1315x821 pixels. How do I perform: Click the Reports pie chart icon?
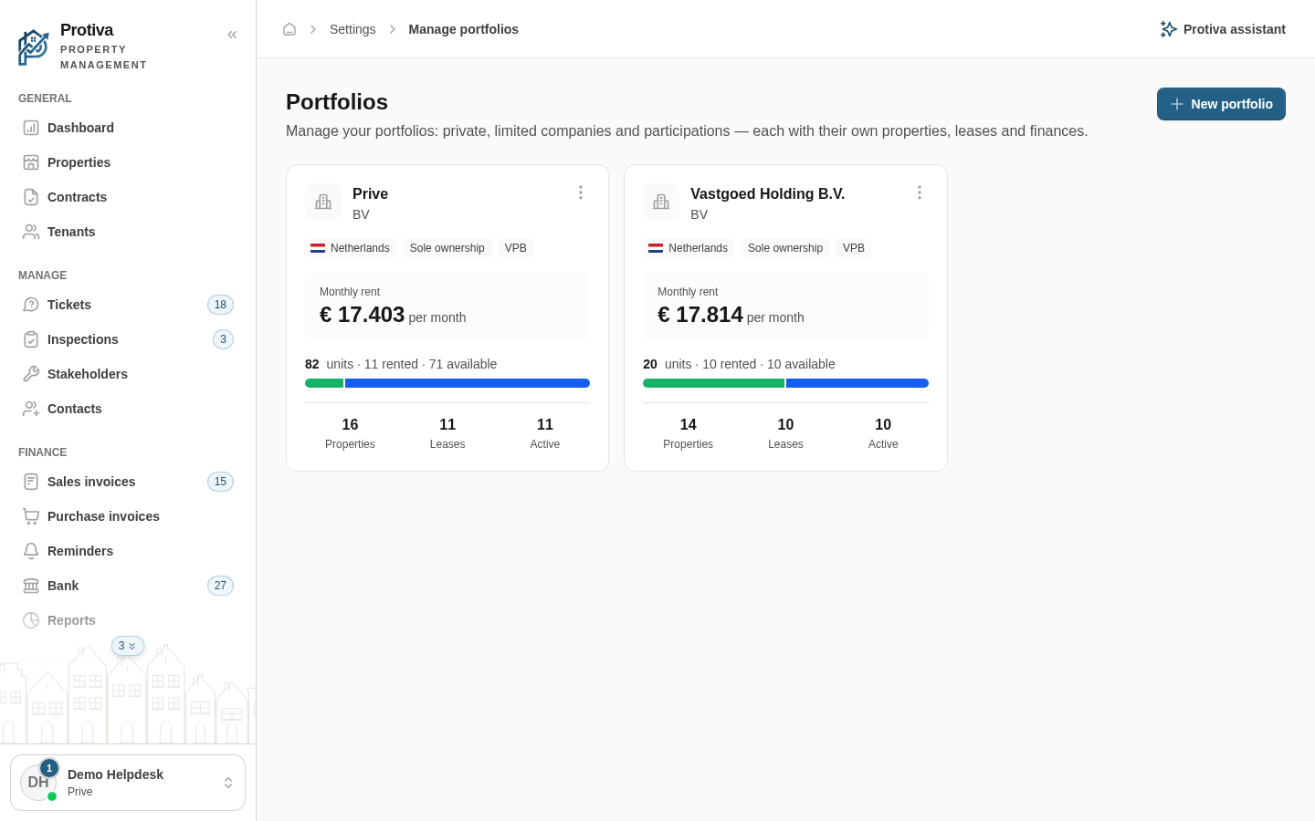point(31,620)
